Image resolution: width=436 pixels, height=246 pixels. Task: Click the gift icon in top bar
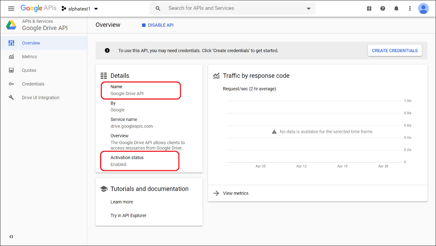pyautogui.click(x=369, y=9)
